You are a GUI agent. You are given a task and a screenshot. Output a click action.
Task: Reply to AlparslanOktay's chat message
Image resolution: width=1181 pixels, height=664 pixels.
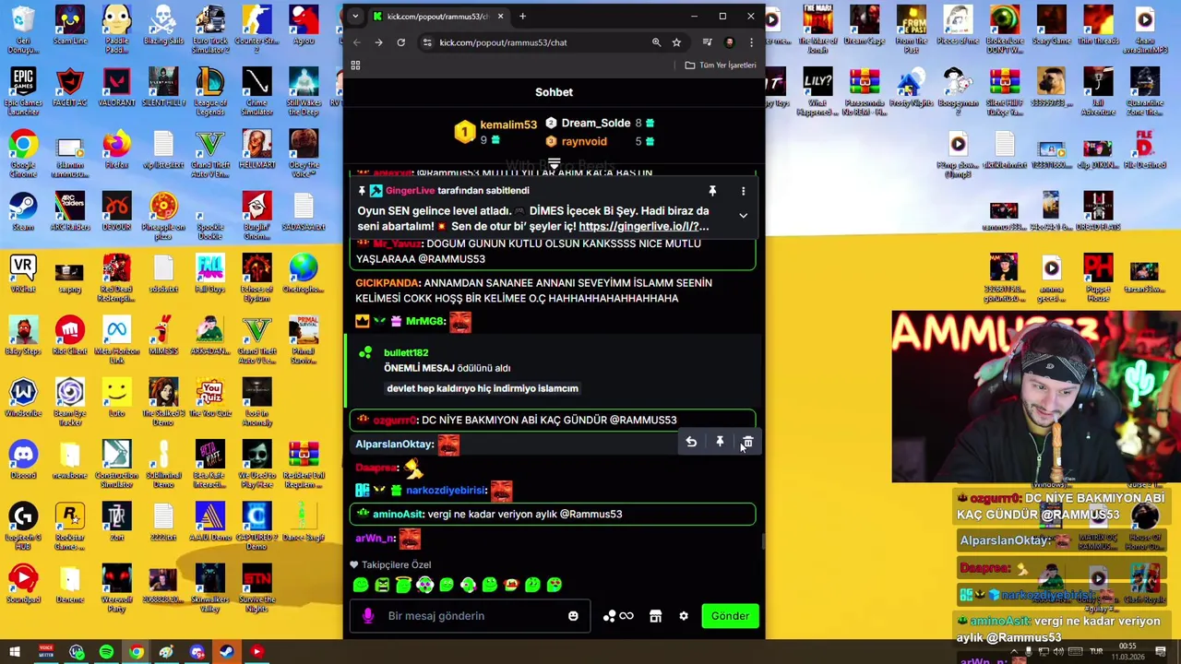(x=691, y=443)
